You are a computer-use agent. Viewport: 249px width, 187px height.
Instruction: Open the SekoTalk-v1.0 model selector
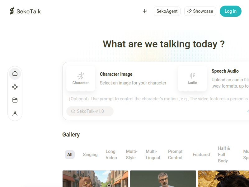90,111
